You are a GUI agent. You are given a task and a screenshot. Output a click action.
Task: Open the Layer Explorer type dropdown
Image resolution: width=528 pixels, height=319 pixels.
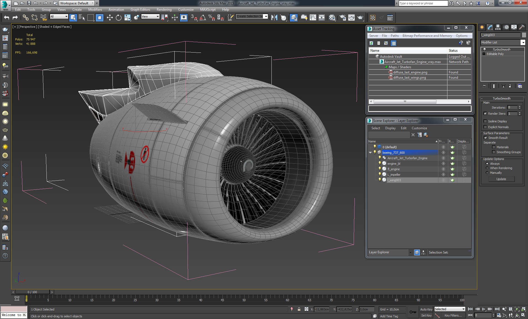410,252
